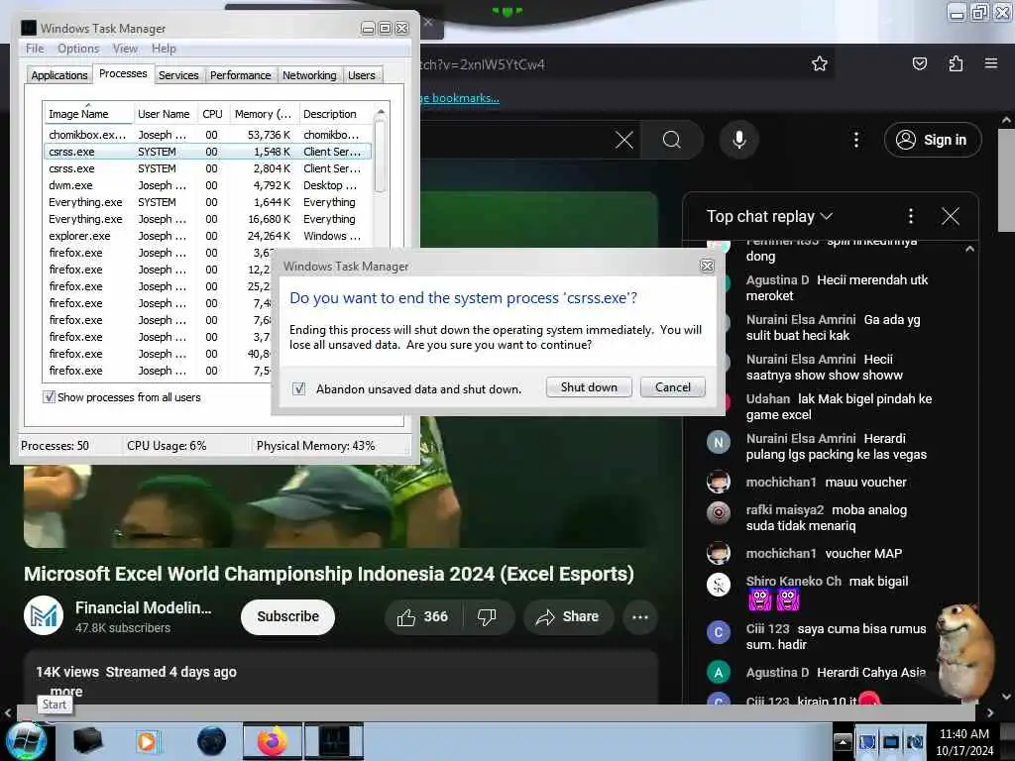Launch media player from taskbar
This screenshot has height=761, width=1015.
tap(147, 741)
